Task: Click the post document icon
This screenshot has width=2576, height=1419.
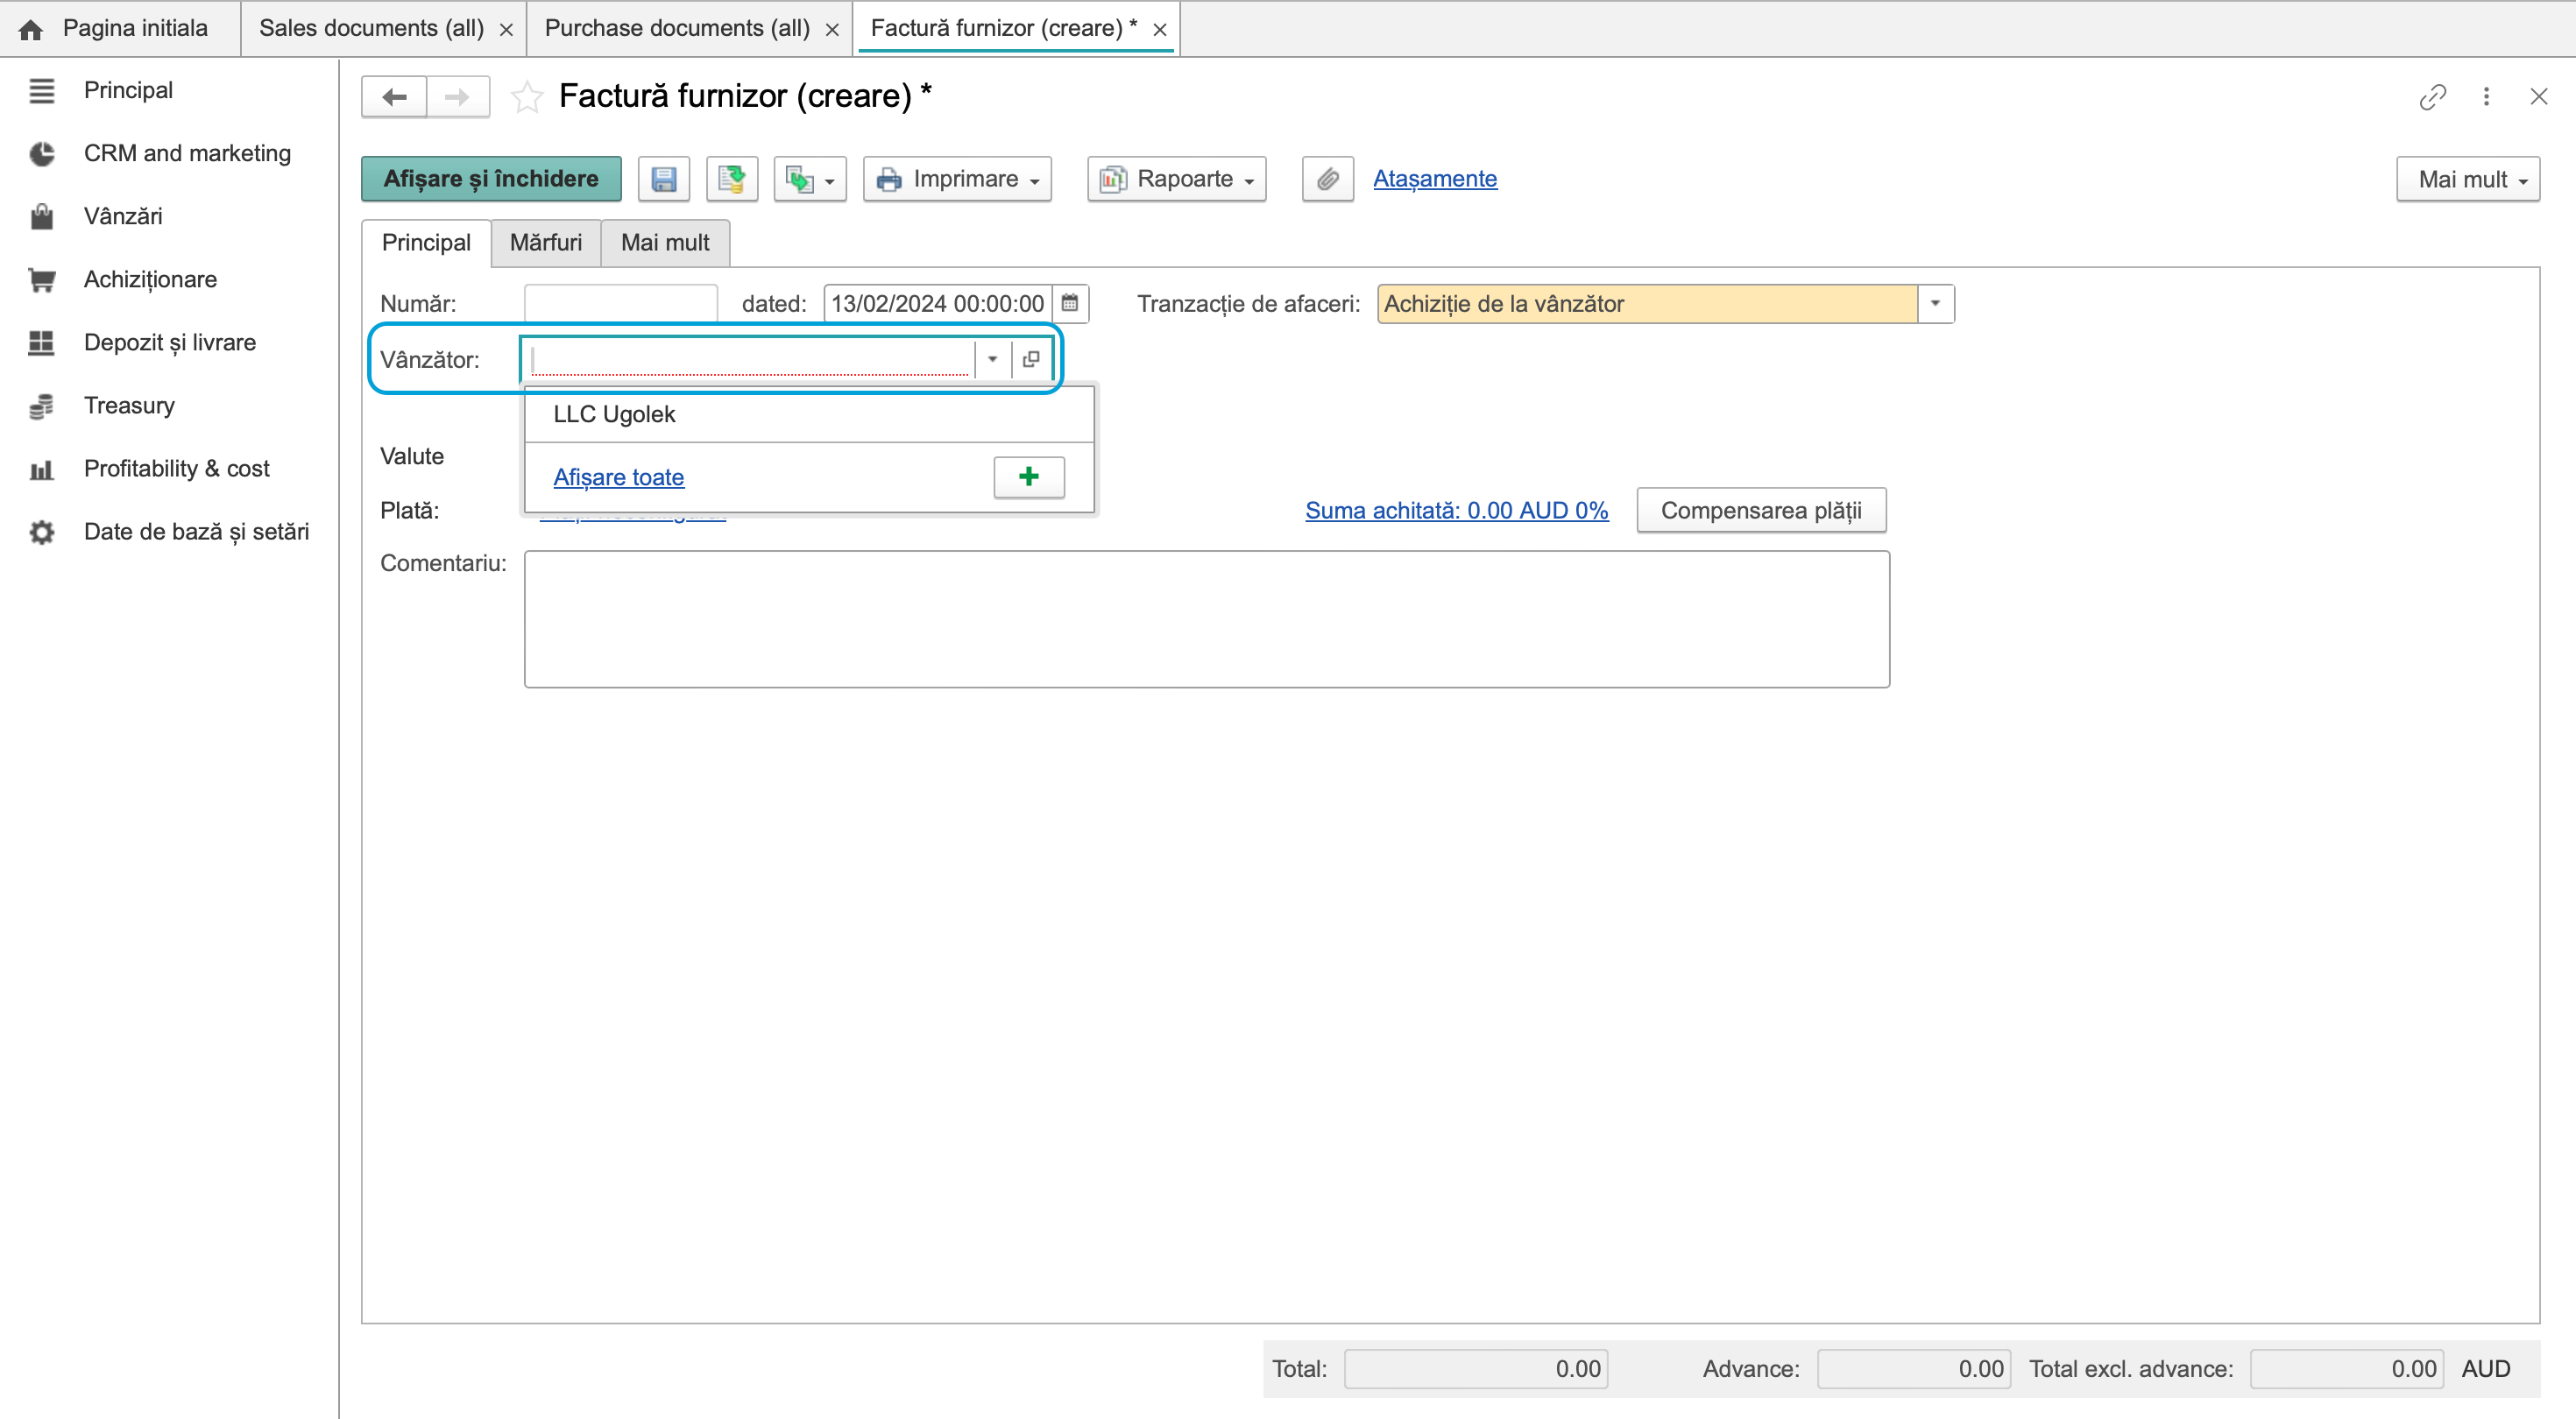Action: (731, 179)
